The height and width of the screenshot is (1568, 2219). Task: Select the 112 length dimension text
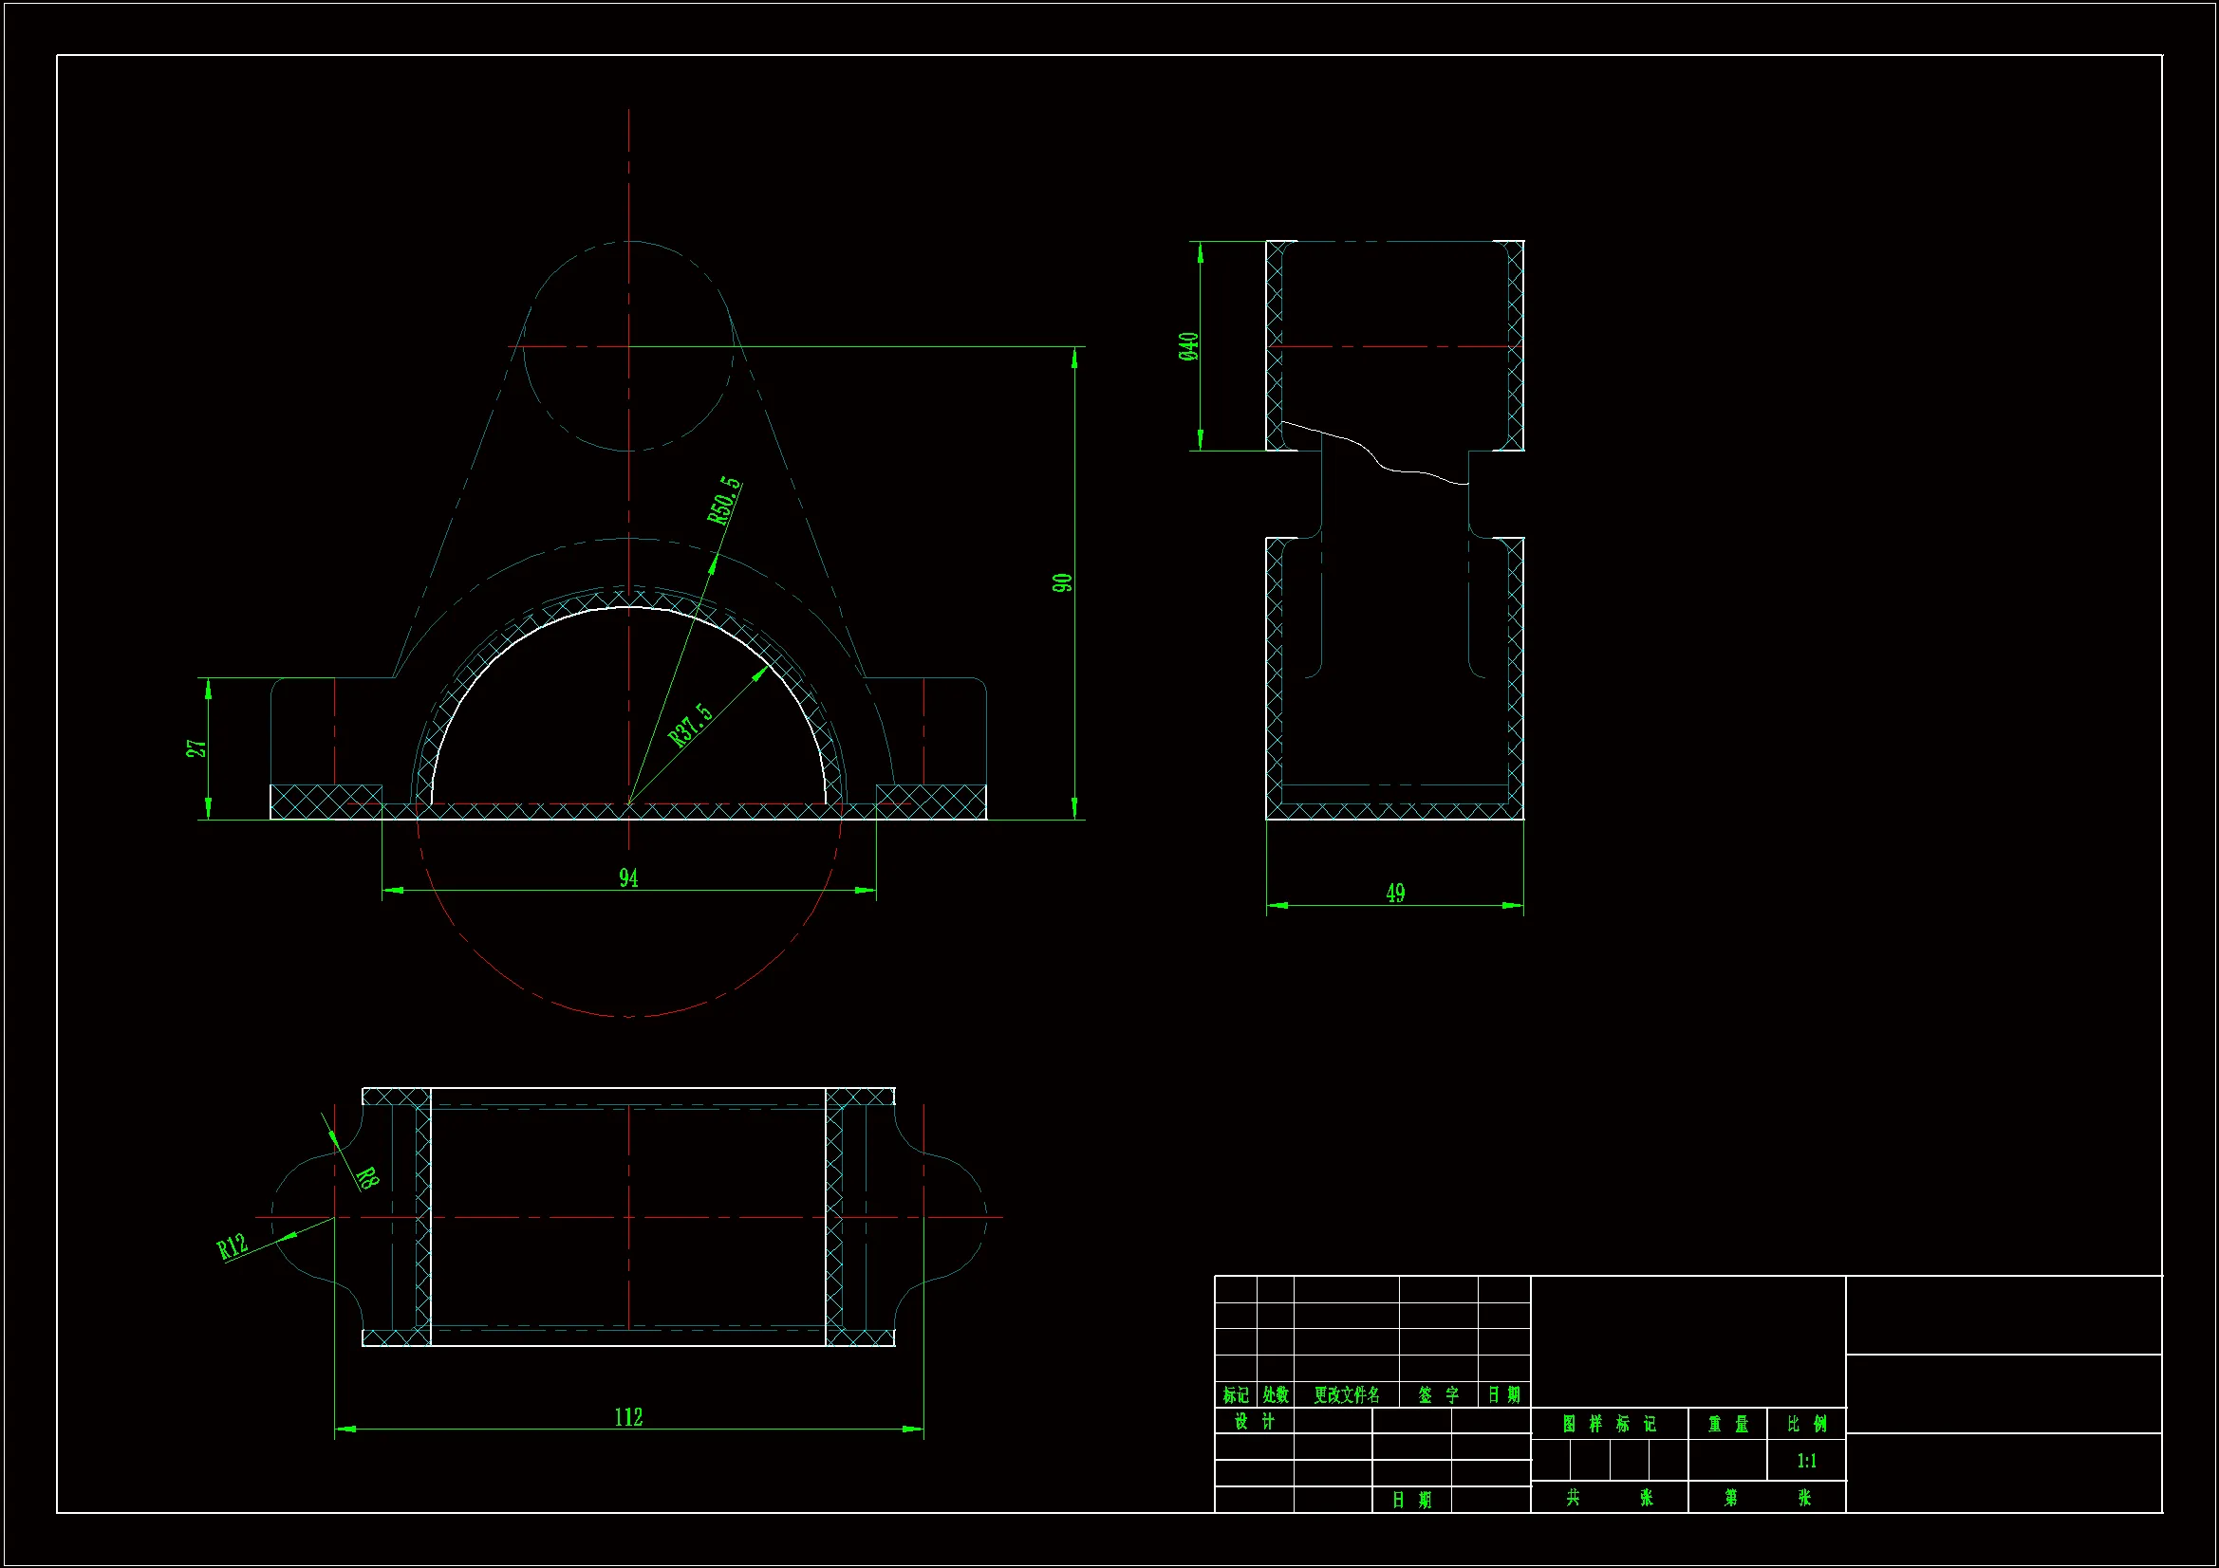(628, 1416)
